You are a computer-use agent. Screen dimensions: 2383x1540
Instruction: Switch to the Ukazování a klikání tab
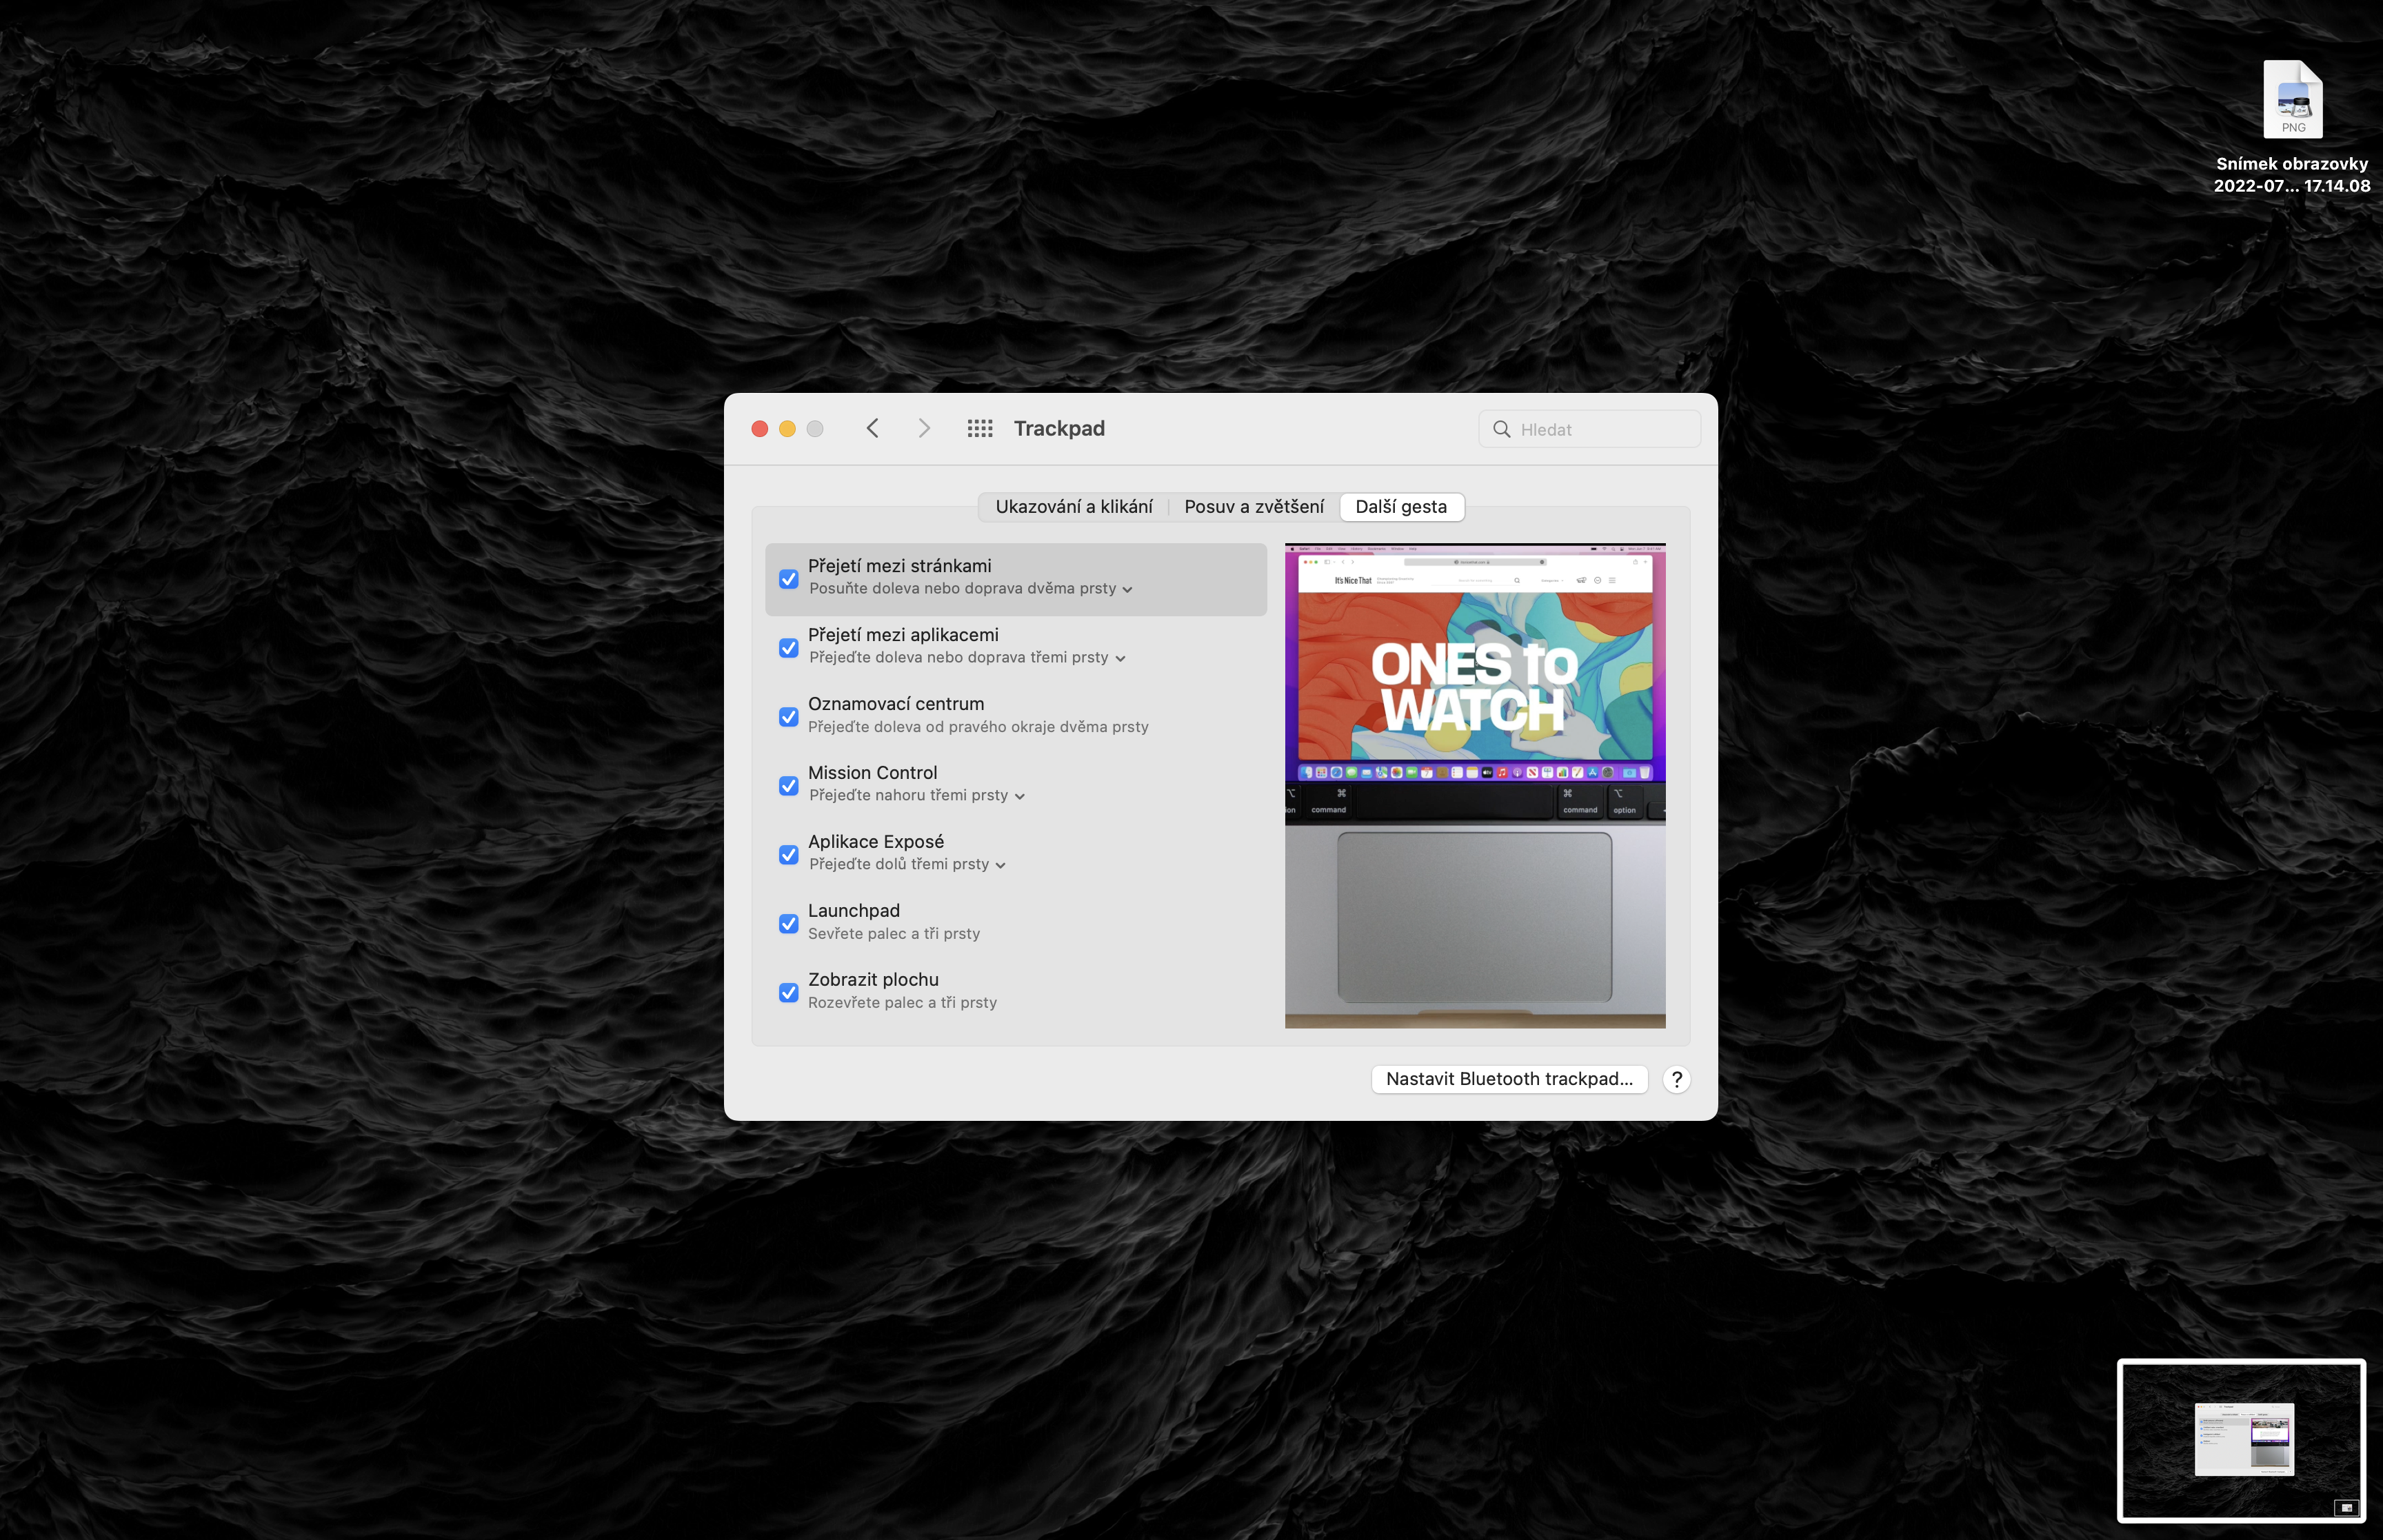click(x=1073, y=507)
